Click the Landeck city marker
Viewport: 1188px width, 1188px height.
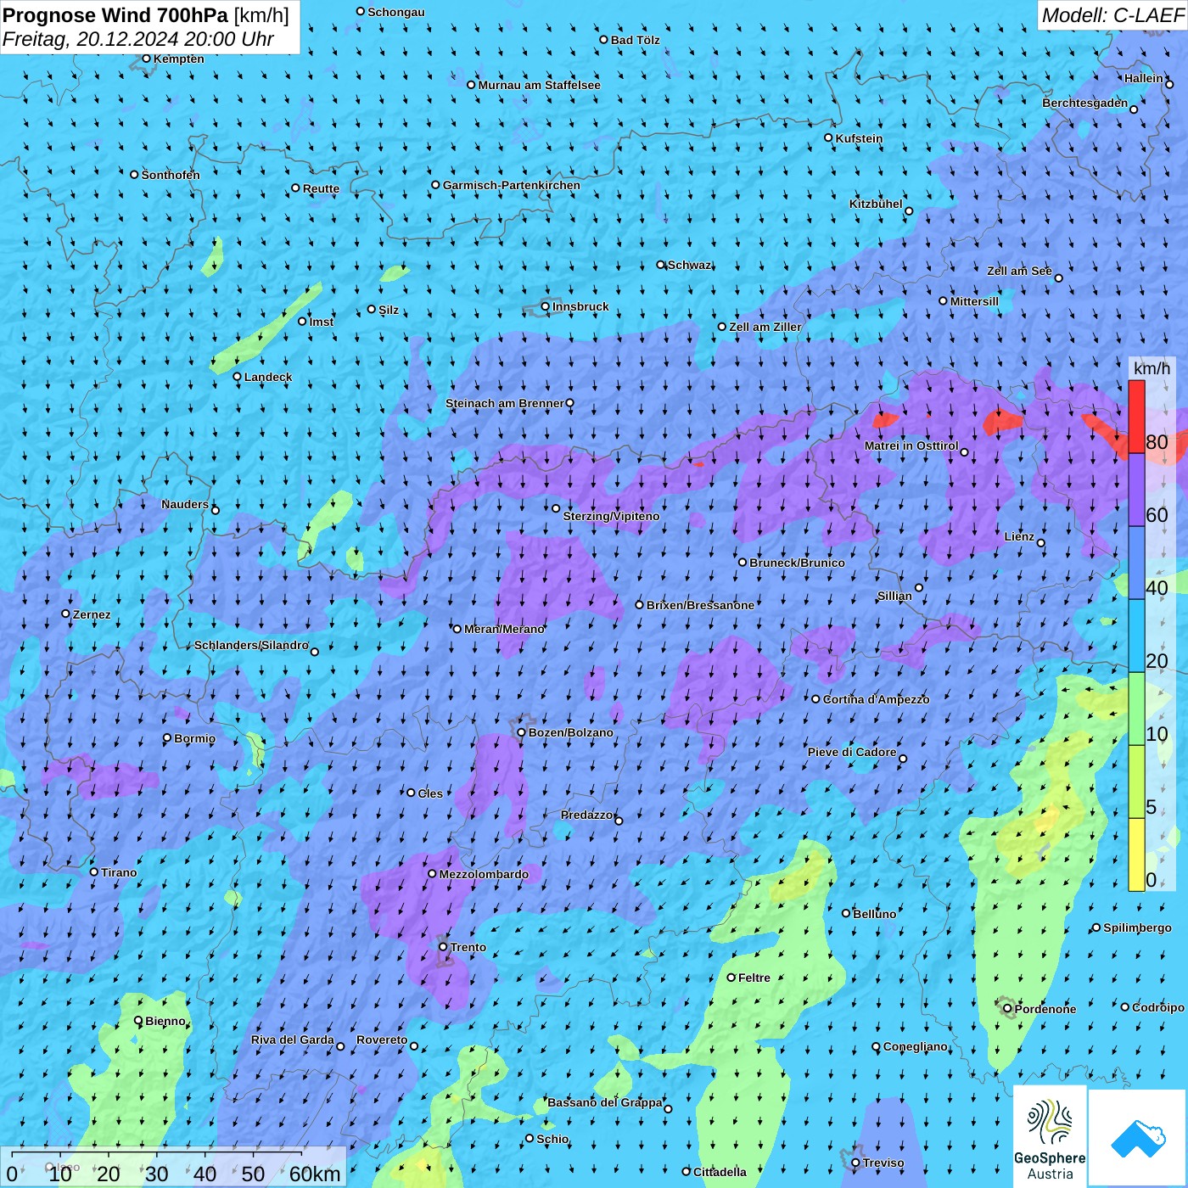(x=238, y=377)
